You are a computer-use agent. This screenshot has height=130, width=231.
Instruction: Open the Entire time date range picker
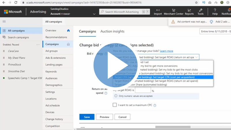pos(215,31)
